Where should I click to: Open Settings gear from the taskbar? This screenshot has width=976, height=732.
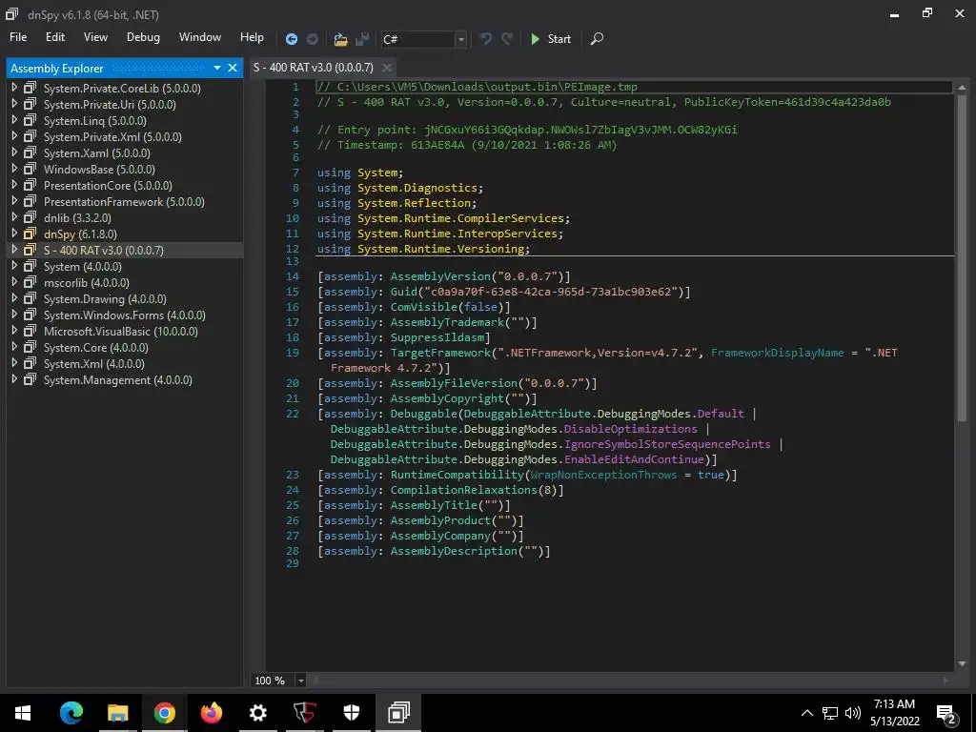(257, 713)
